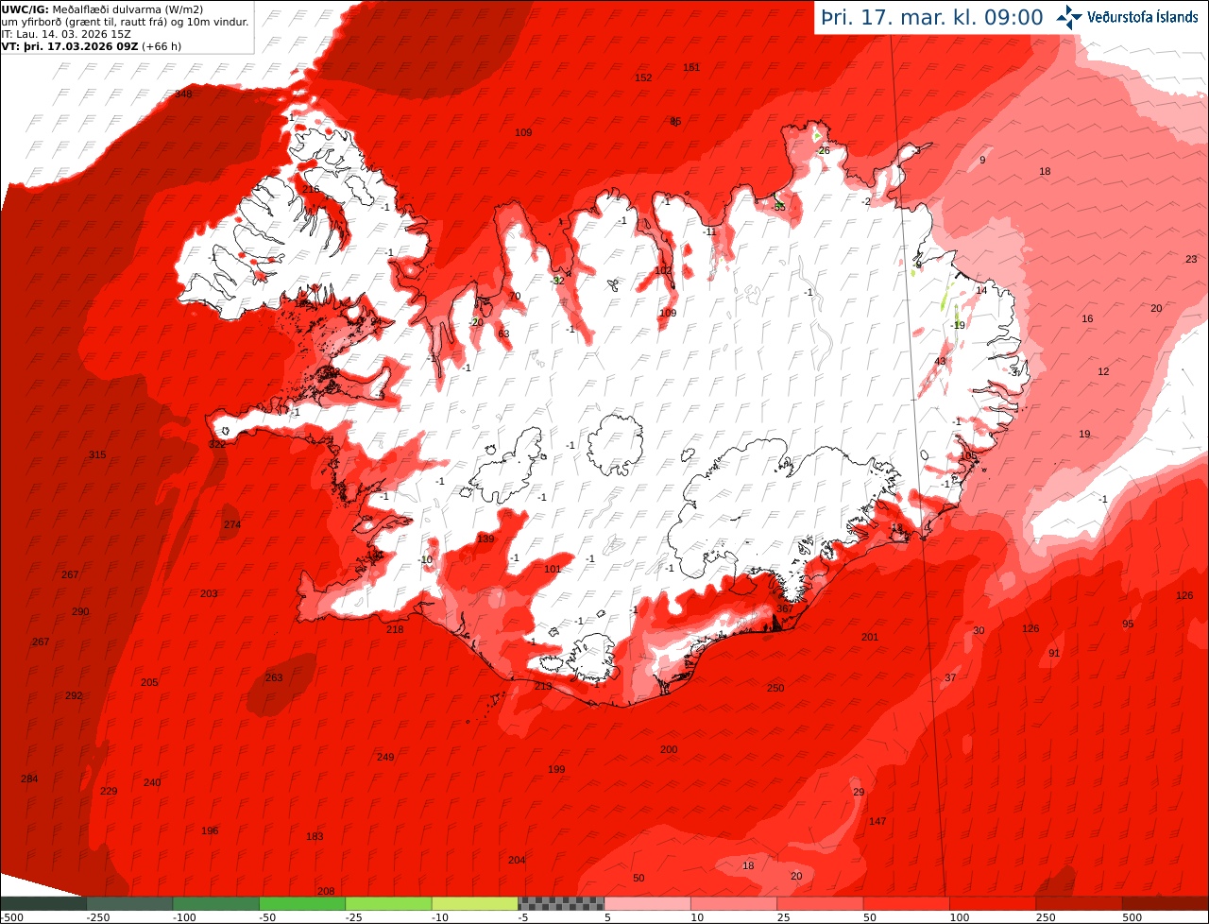Click the -19 green value in the east
The height and width of the screenshot is (924, 1209).
[x=958, y=325]
